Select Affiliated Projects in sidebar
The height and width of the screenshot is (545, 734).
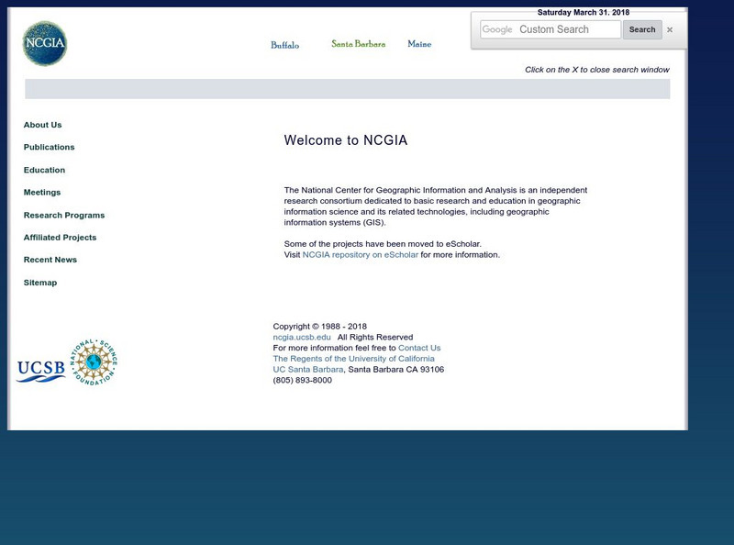[x=60, y=238]
